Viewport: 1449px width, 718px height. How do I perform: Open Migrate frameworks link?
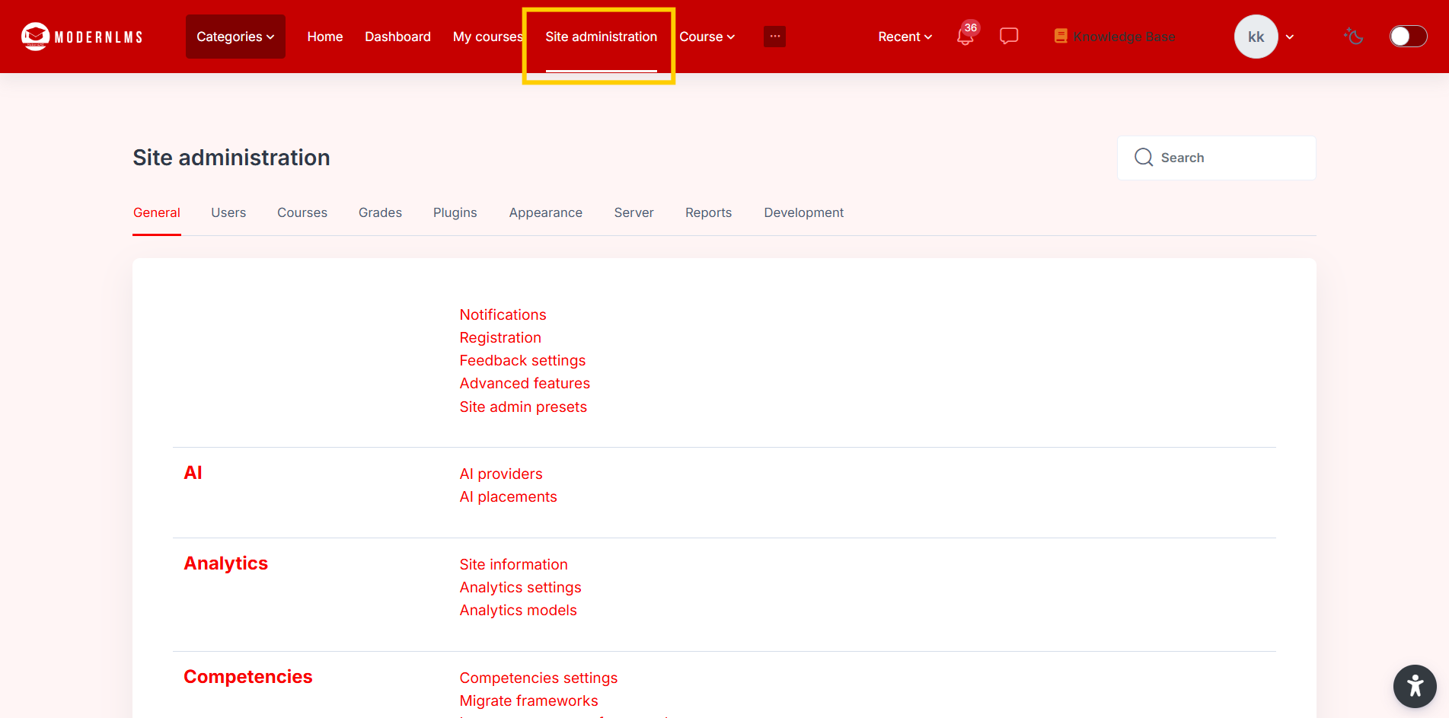coord(528,700)
